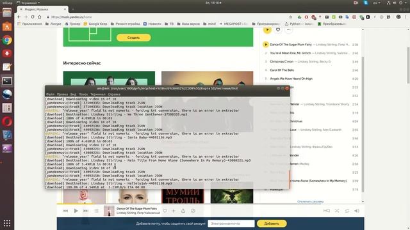This screenshot has width=410, height=230.
Task: Open the browser home page
Action: coord(40,17)
